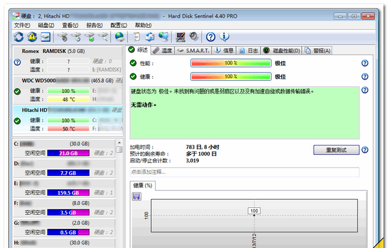Click the C: free space 21.0 GB bar
This screenshot has width=388, height=248.
click(x=68, y=153)
